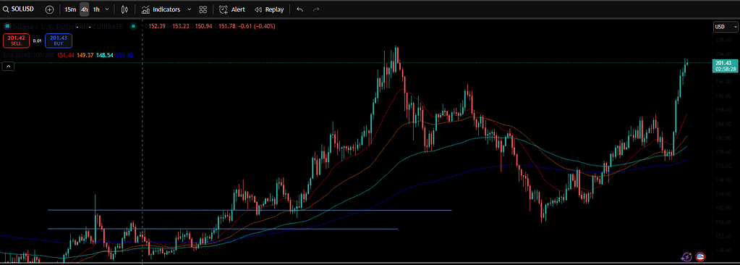
Task: Select the lower horizontal line near 154
Action: [x=223, y=229]
